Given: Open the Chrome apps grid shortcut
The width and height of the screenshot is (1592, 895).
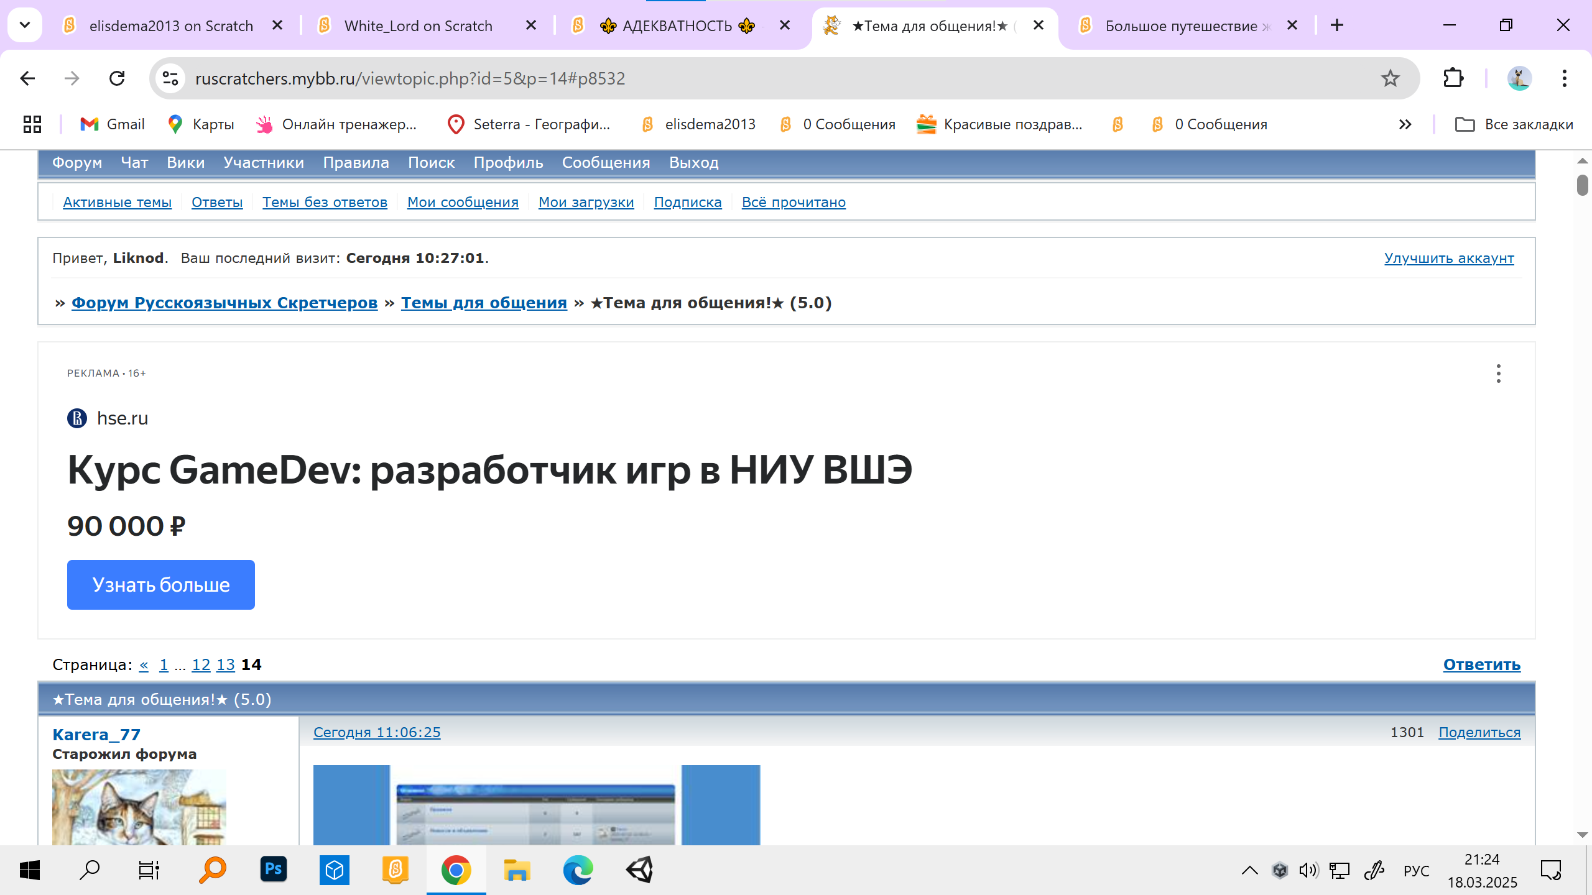Looking at the screenshot, I should 32,124.
